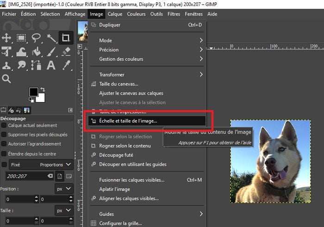Set landscape orientation for crop ratio
This screenshot has width=324, height=227.
[69, 176]
